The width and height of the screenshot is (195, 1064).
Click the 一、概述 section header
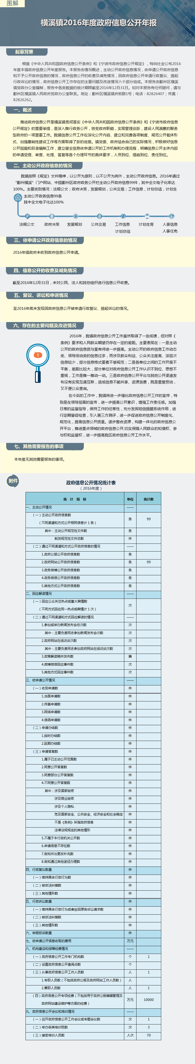(27, 110)
